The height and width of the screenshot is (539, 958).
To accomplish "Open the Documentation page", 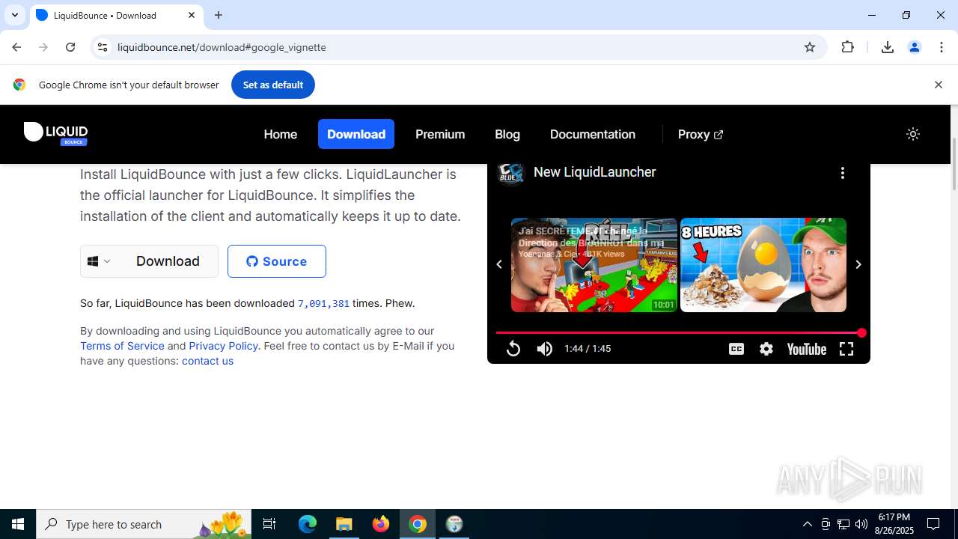I will click(593, 134).
